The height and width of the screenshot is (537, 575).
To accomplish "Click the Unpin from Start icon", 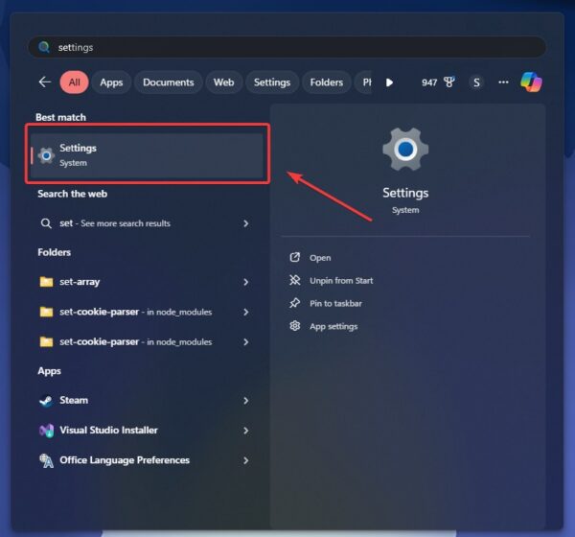I will (x=295, y=280).
